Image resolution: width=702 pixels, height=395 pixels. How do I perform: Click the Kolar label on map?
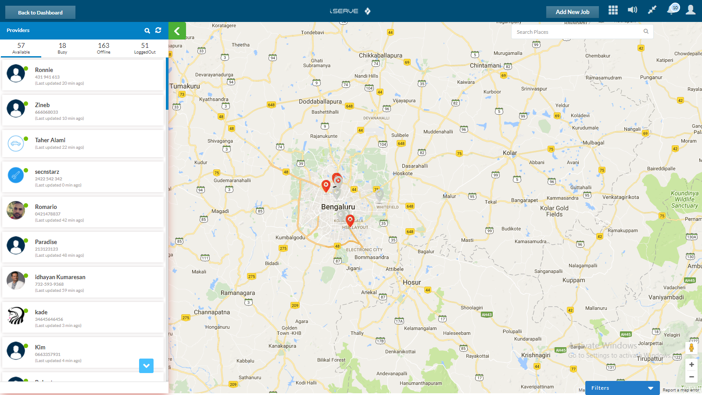coord(510,153)
